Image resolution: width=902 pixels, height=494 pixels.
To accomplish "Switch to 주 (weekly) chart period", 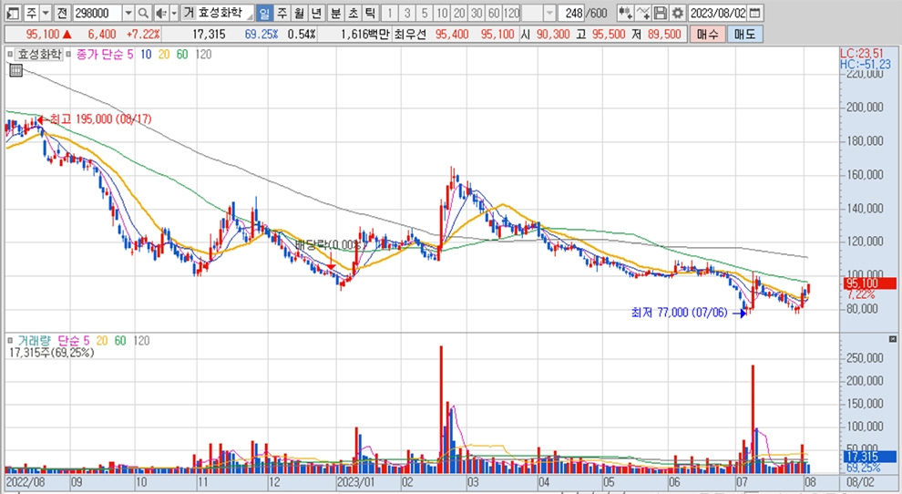I will [282, 14].
